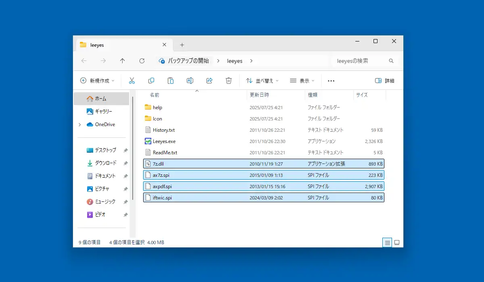Refresh the folder with the reload icon

point(142,61)
